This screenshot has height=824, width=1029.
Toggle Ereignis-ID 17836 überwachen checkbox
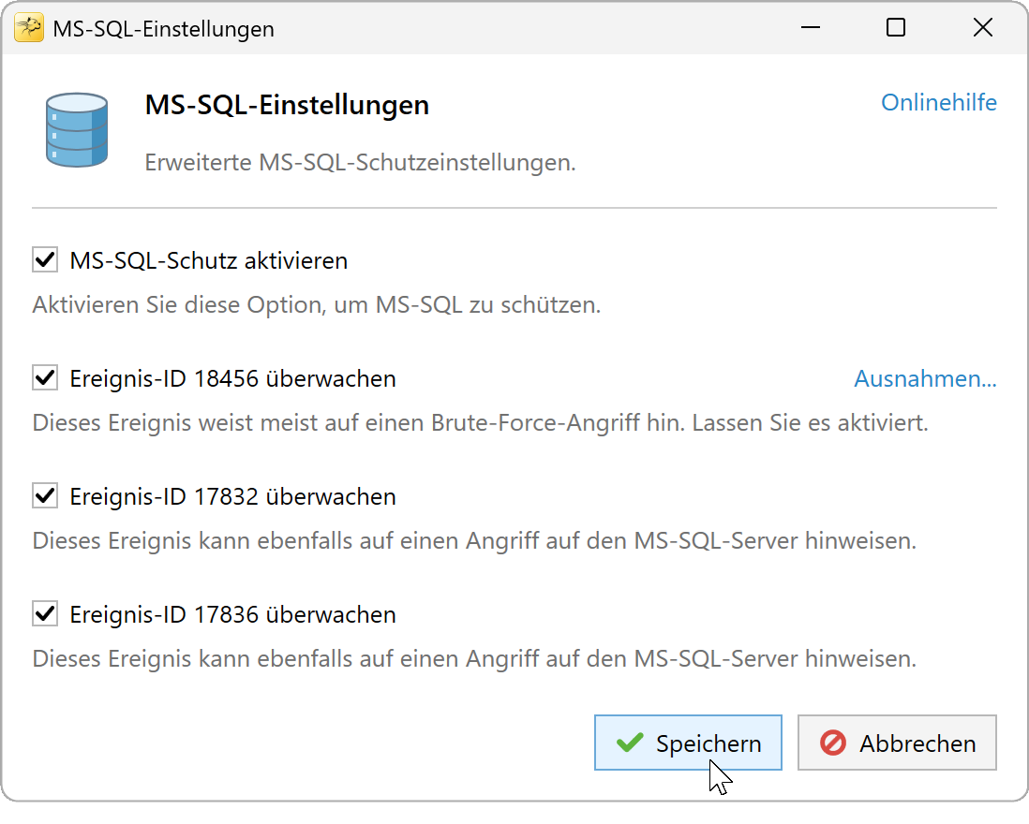point(45,614)
